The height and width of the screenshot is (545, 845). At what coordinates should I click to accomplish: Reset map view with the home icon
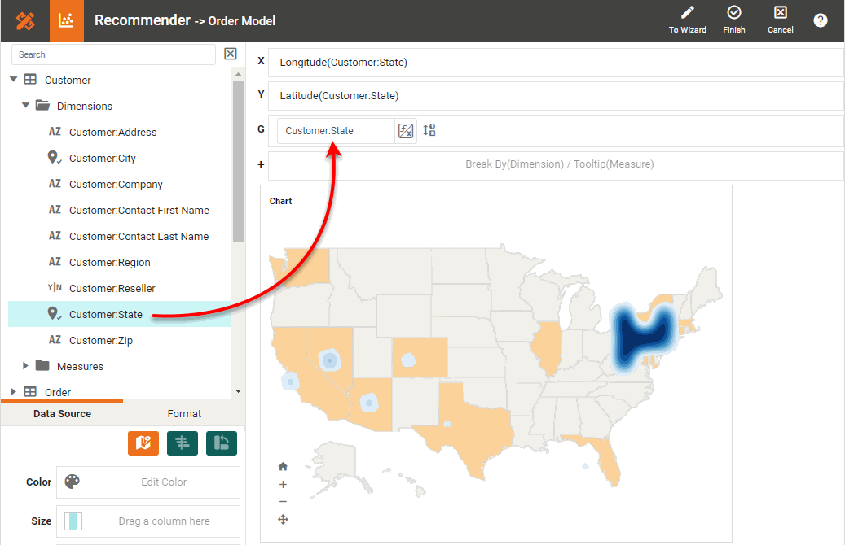(x=283, y=466)
